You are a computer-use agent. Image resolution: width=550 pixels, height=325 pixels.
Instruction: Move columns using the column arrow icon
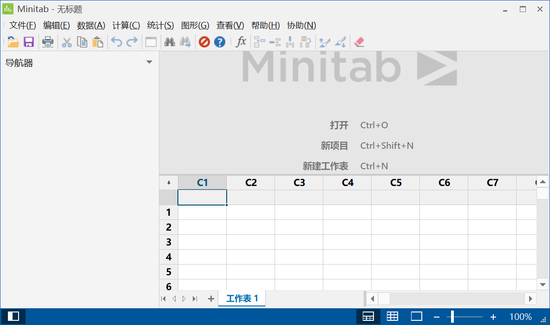coord(306,42)
